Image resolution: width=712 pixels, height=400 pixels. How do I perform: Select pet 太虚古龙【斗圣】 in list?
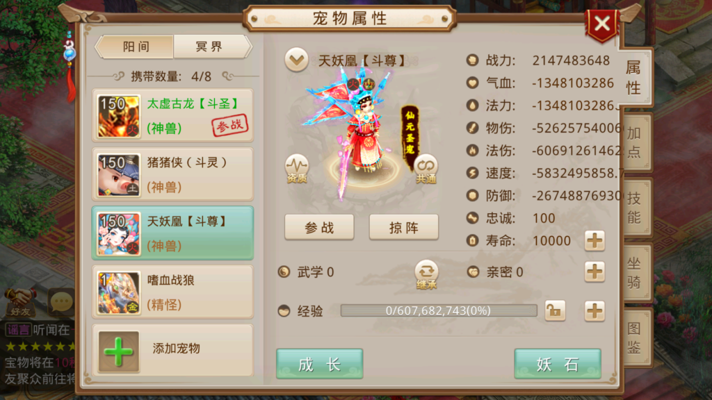click(172, 116)
